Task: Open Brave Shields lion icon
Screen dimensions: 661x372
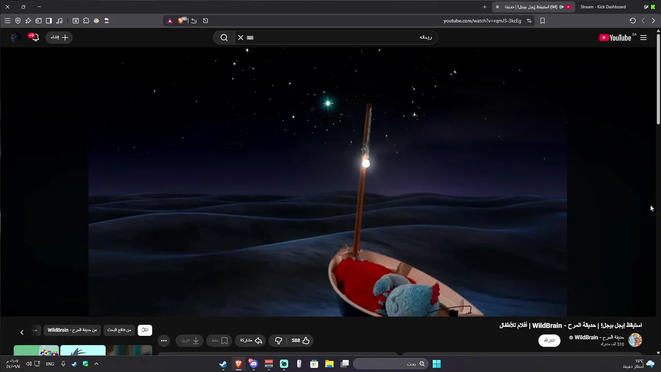Action: (x=182, y=21)
